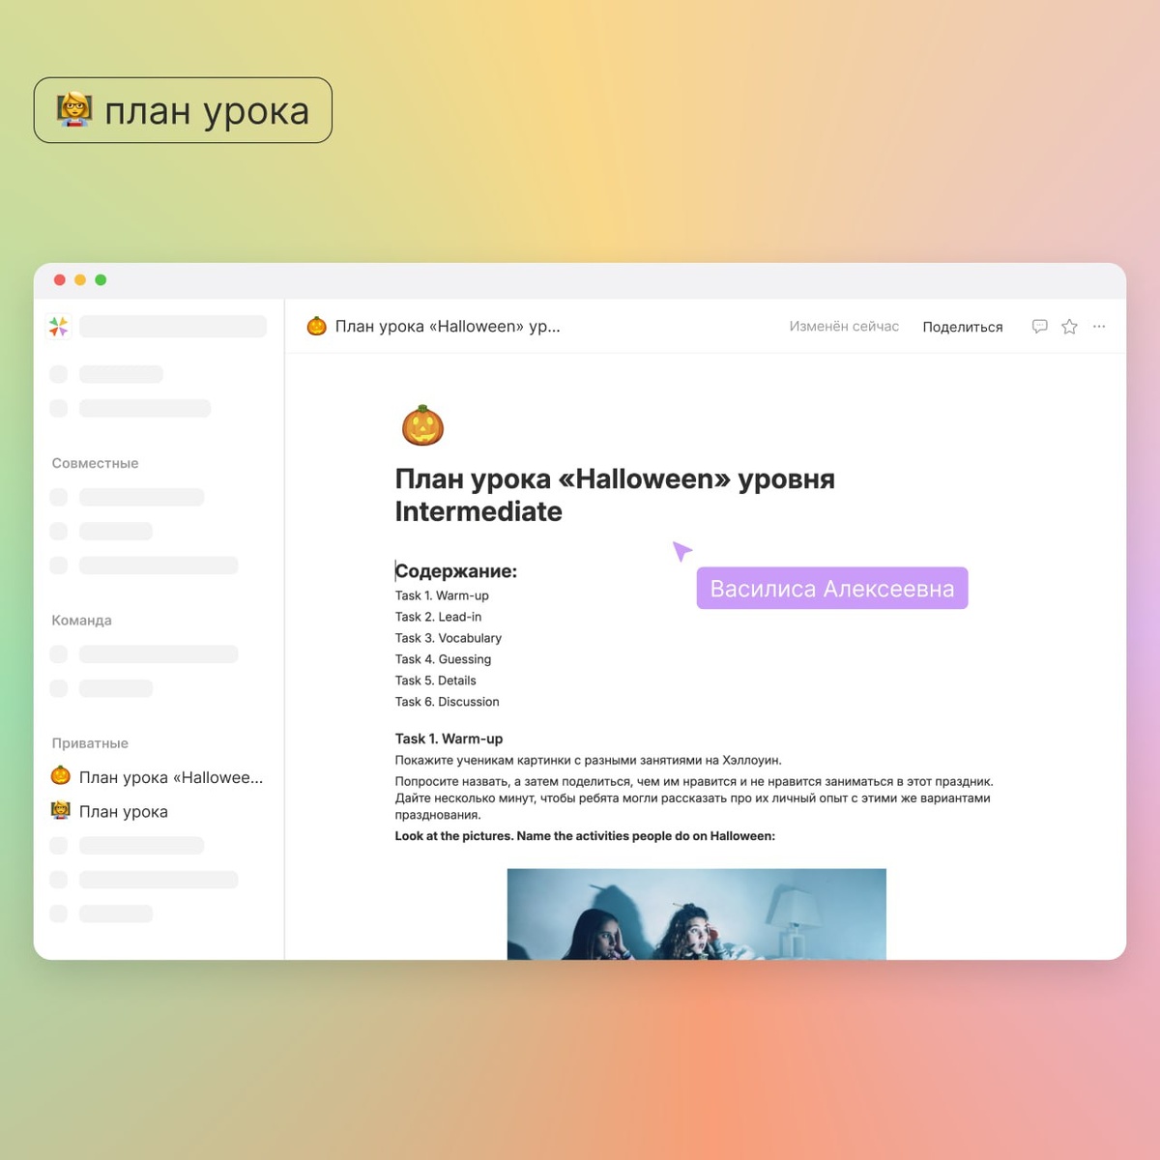This screenshot has width=1160, height=1160.
Task: Click the pumpkin icon beside the sidebar Halloween page
Action: 61,776
